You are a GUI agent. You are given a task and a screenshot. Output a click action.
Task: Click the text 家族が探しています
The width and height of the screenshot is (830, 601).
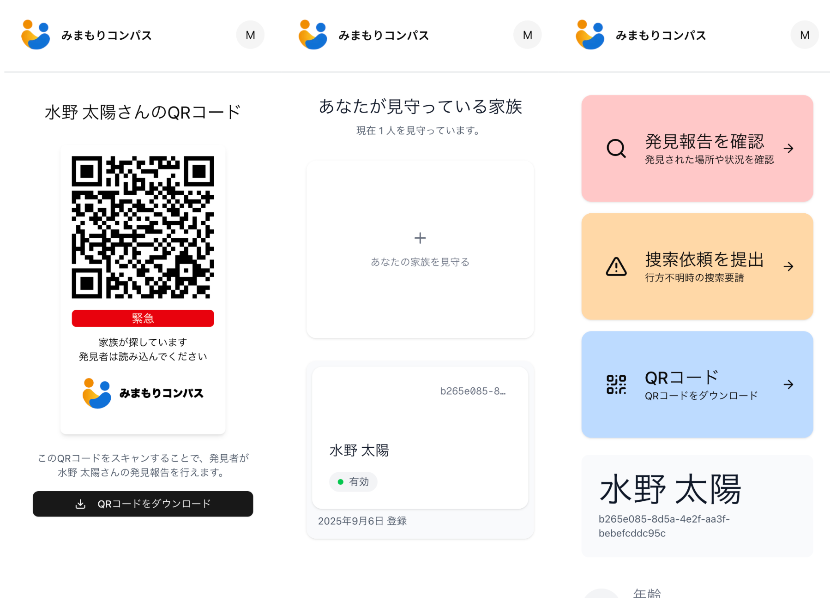[143, 342]
